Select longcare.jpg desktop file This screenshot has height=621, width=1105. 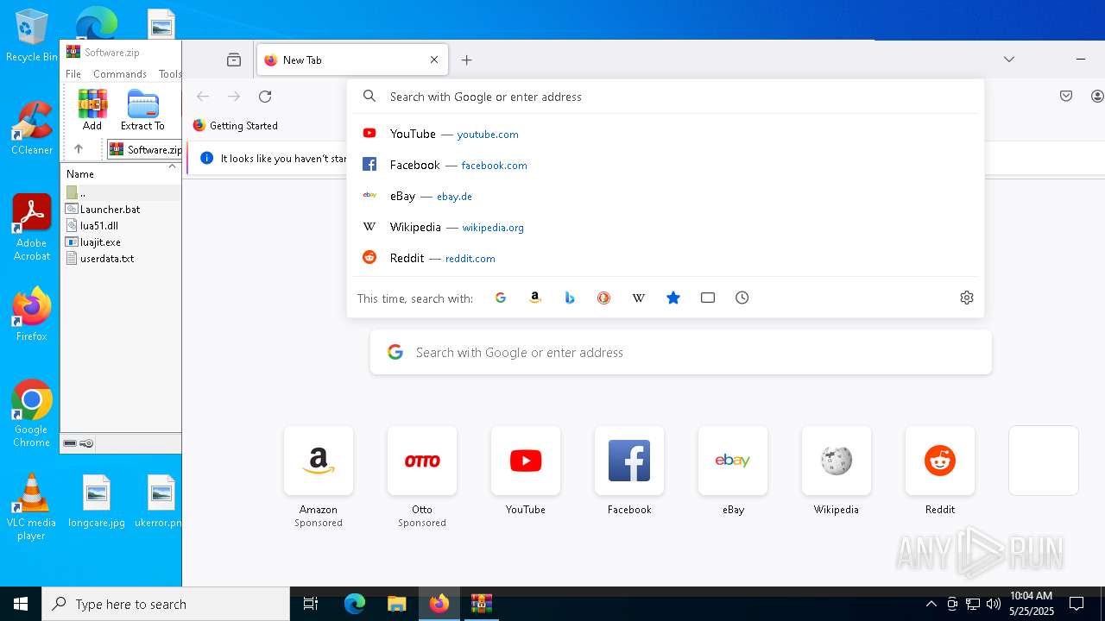coord(97,501)
